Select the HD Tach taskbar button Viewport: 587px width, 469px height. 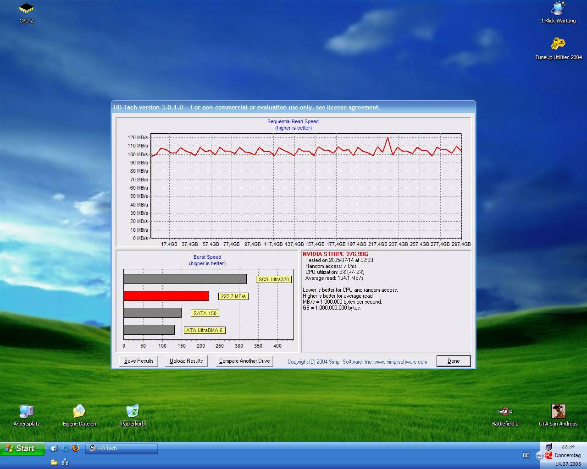(122, 448)
